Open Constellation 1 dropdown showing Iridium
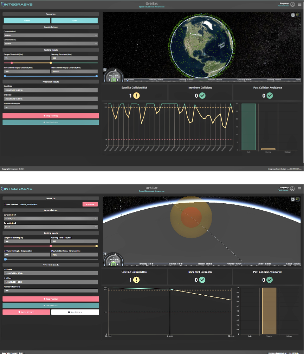 click(51, 35)
